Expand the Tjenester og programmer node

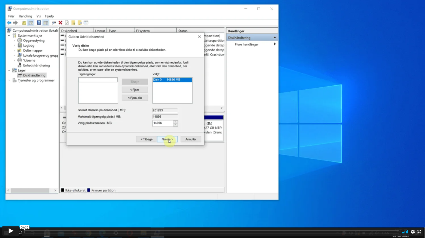point(9,80)
